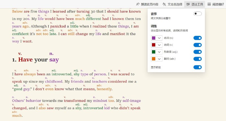Click the Read Aloud speaker icon

tap(138, 4)
